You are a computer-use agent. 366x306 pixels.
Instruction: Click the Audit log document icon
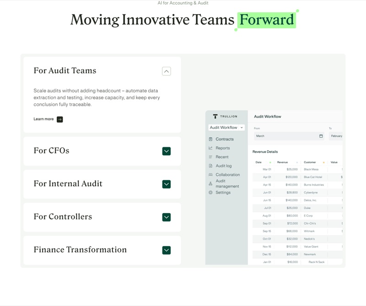pos(210,166)
